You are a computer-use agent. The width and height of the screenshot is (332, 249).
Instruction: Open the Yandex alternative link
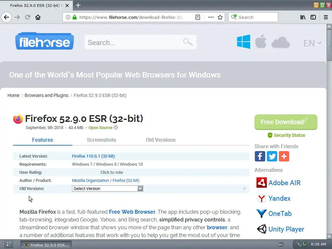click(x=279, y=198)
